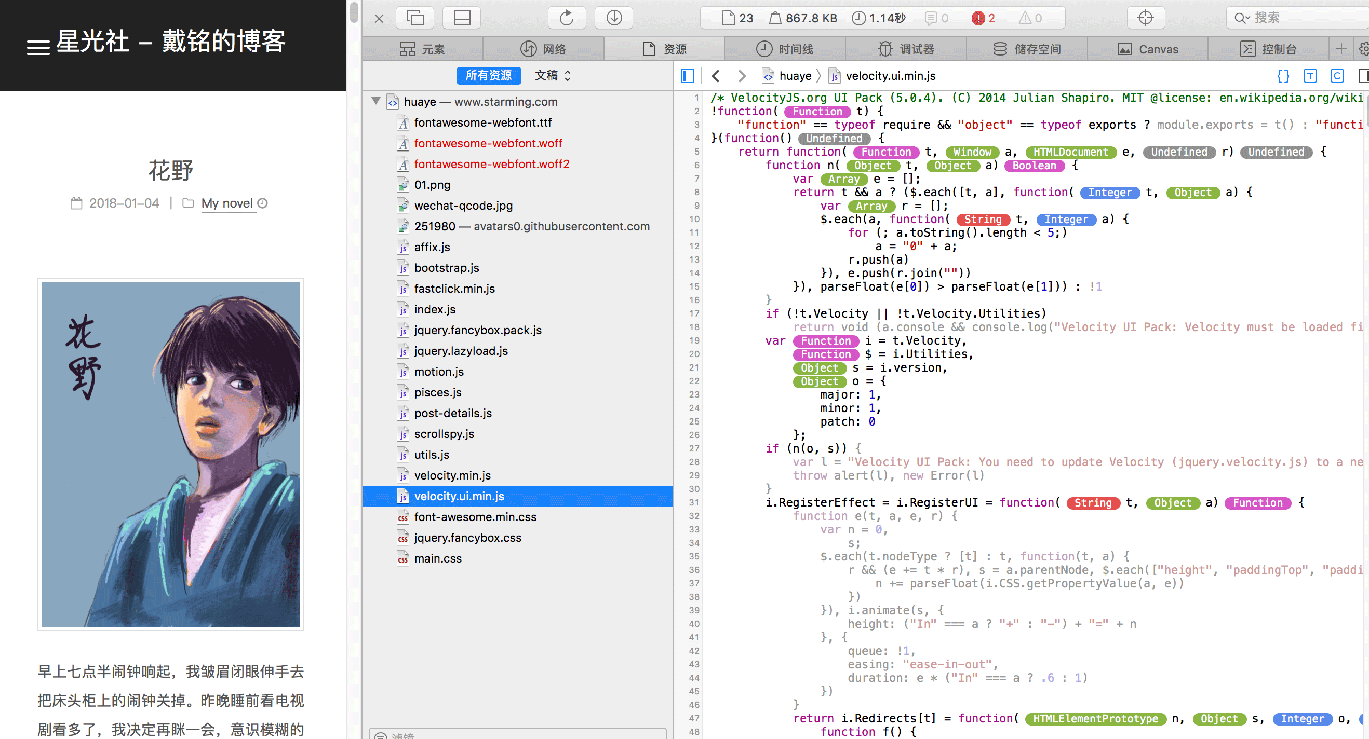Open velocity.min.js resource

click(x=518, y=475)
